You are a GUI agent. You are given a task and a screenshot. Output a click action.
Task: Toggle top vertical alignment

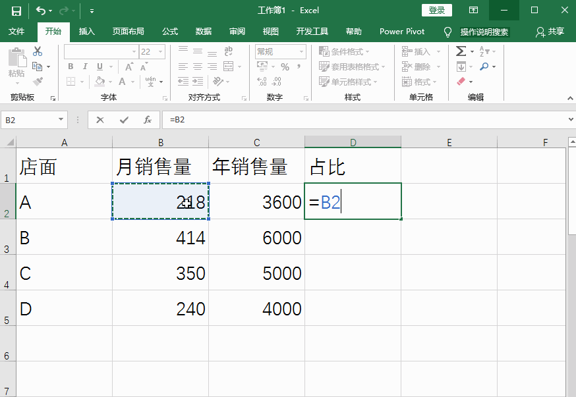[183, 49]
